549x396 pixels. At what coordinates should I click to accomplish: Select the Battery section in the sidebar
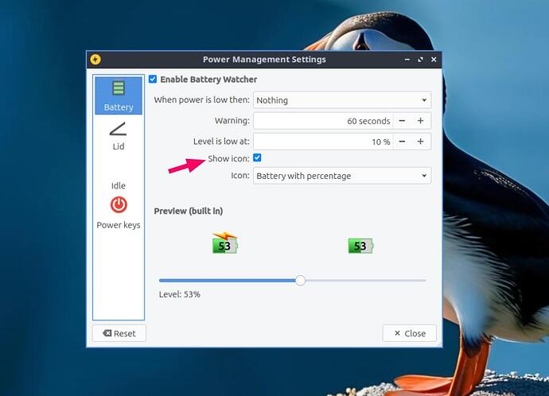118,95
